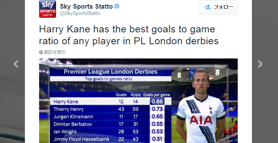Click the blue verified badge
Image resolution: width=278 pixels, height=143 pixels.
pyautogui.click(x=116, y=6)
